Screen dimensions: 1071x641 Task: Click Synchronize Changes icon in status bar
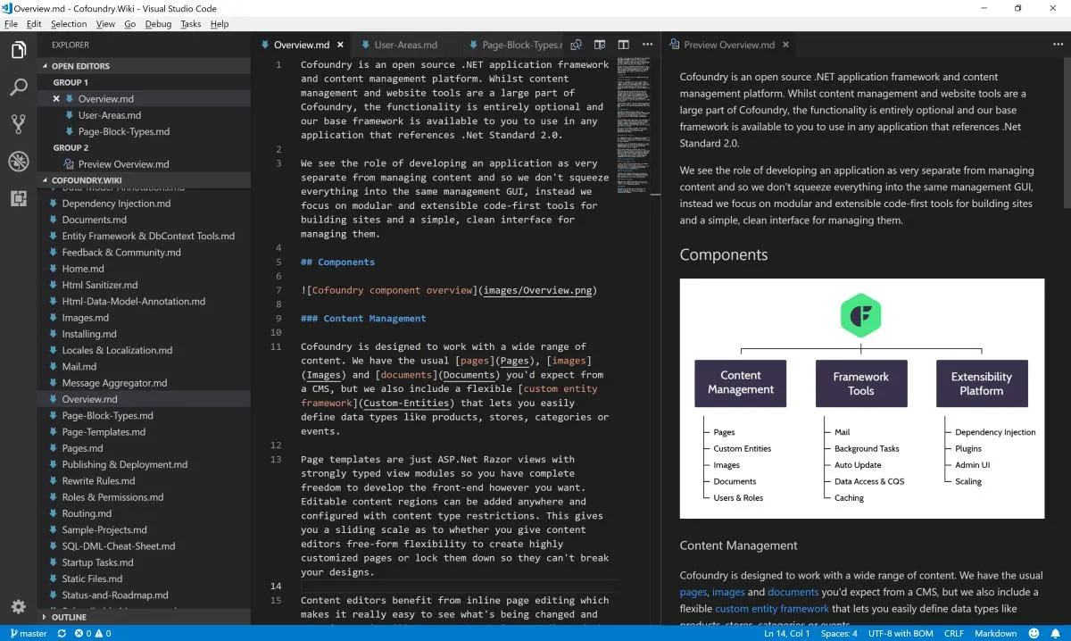(62, 633)
